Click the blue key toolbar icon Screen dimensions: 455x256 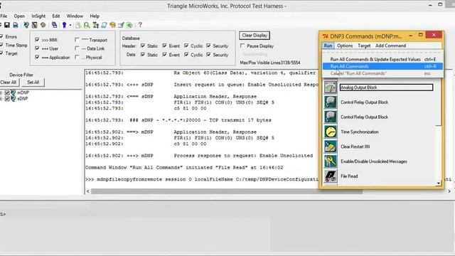(65, 26)
